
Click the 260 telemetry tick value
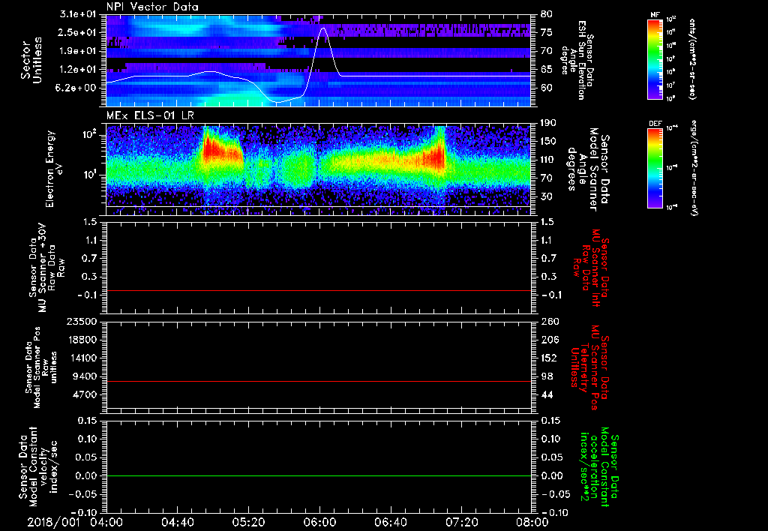[x=550, y=321]
